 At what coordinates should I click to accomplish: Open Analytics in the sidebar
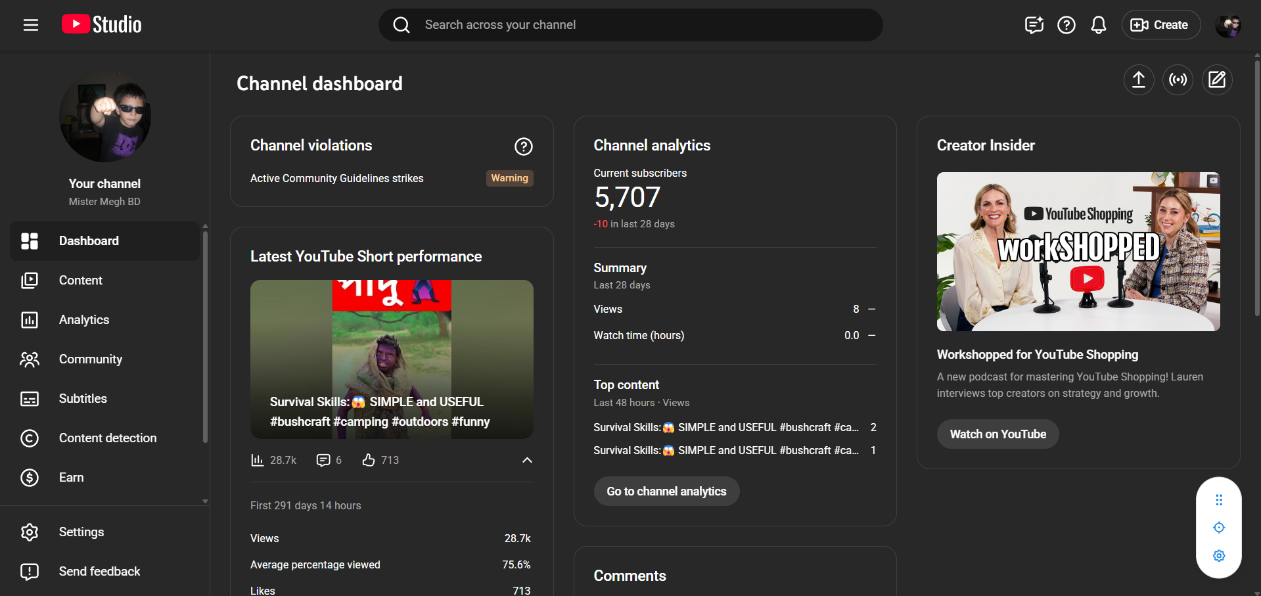105,320
